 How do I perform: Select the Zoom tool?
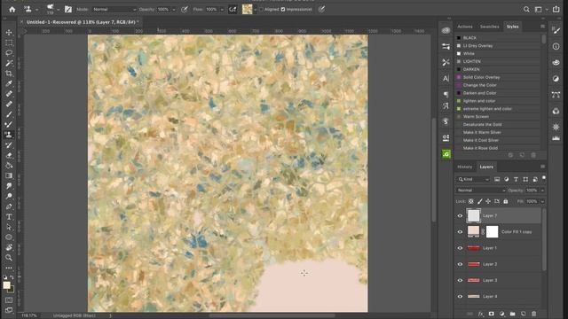(9, 258)
